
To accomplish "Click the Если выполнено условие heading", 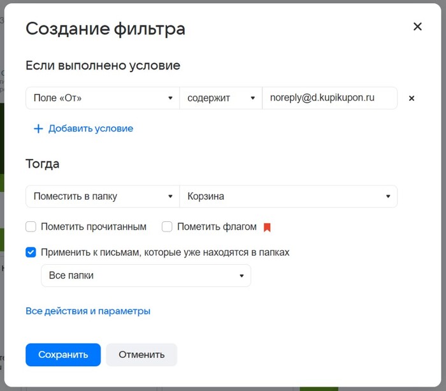I will [103, 65].
